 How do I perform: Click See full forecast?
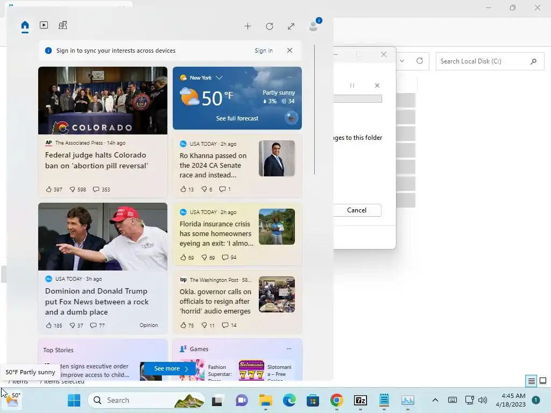(237, 118)
